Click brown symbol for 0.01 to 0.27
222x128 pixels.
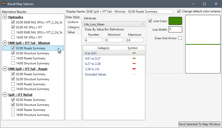(x=134, y=58)
